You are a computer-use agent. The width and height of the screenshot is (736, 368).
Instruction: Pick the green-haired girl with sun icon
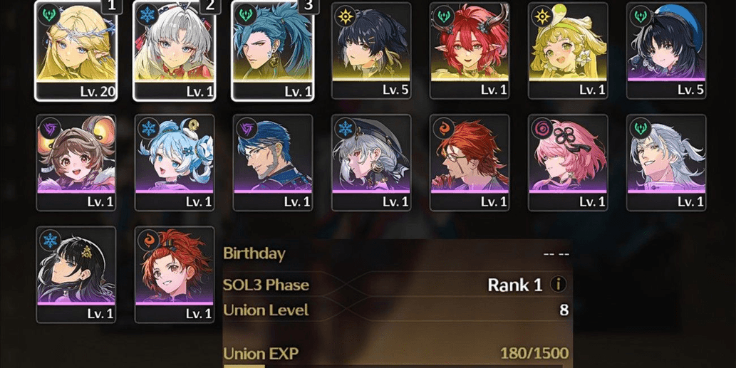568,51
